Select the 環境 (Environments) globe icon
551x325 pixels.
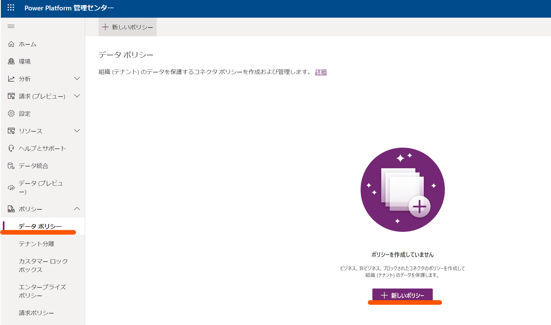11,61
